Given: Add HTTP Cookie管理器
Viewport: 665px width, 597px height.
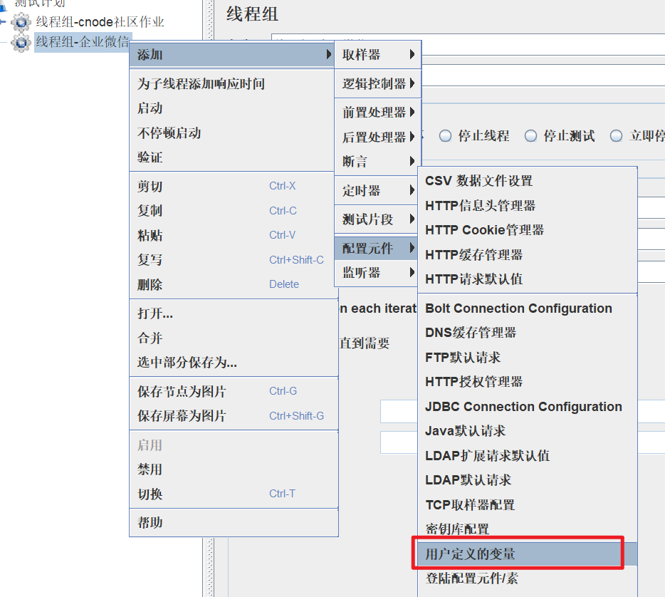Looking at the screenshot, I should [x=528, y=230].
